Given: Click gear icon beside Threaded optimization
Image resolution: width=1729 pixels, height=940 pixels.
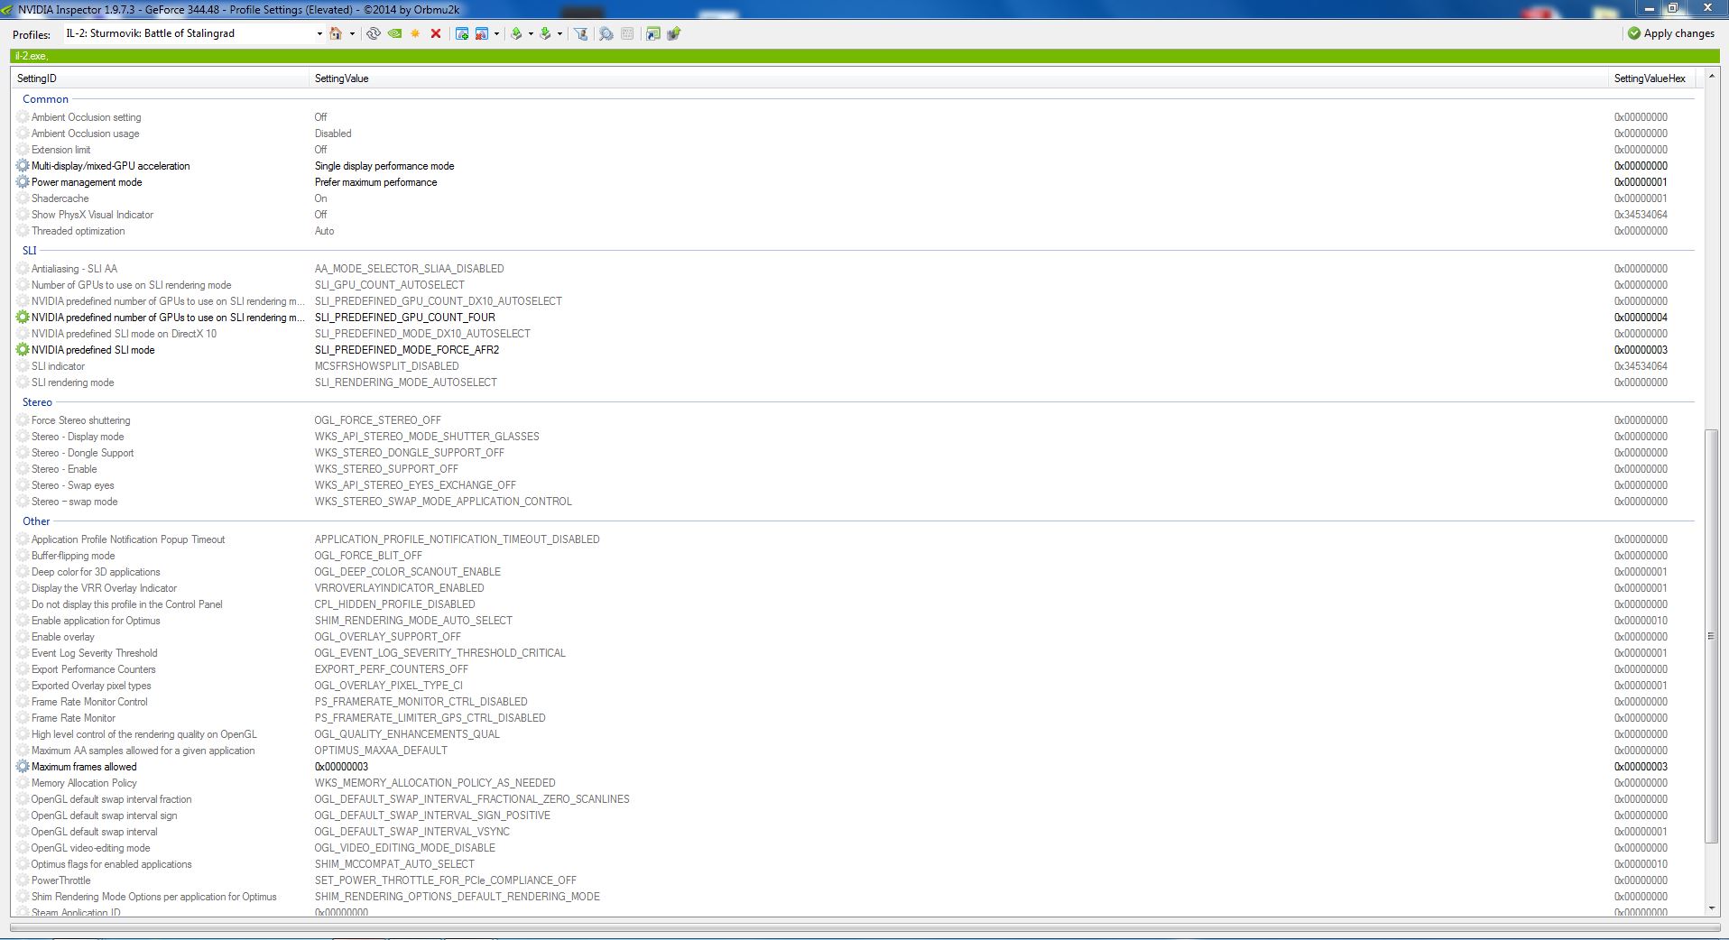Looking at the screenshot, I should point(23,231).
